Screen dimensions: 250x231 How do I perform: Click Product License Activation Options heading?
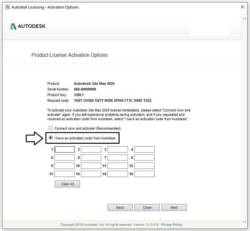[x=70, y=55]
